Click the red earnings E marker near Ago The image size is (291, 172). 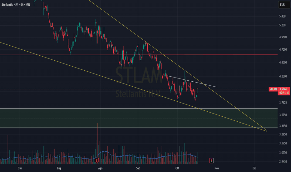click(x=97, y=160)
